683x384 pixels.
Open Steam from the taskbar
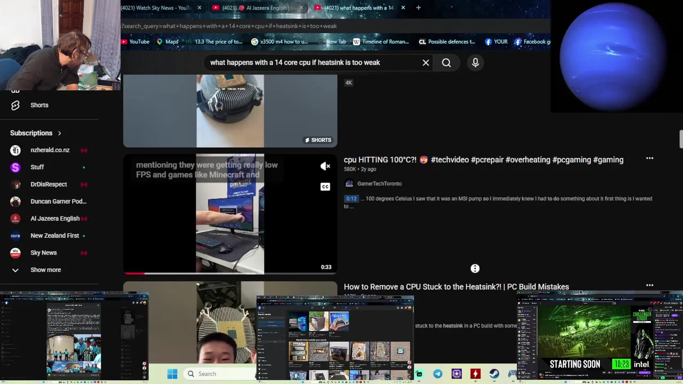pyautogui.click(x=494, y=374)
